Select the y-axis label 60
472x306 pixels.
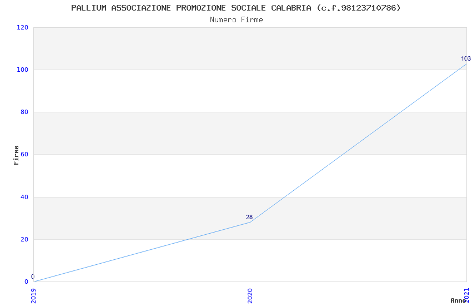point(24,154)
